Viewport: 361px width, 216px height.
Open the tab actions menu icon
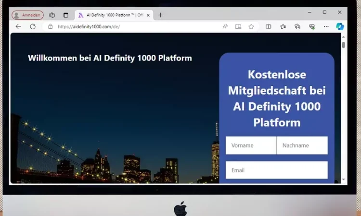pyautogui.click(x=66, y=15)
